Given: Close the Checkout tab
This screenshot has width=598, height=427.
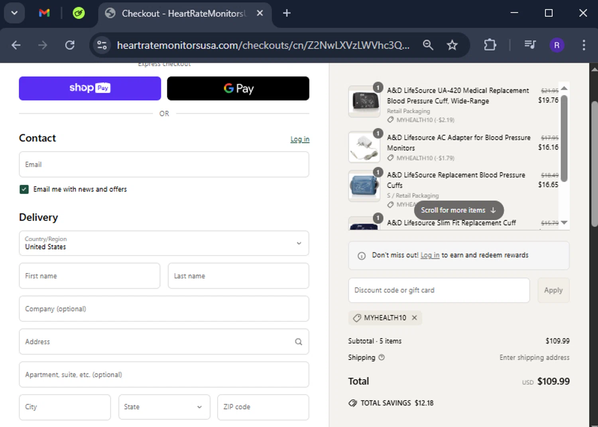Looking at the screenshot, I should [x=260, y=13].
